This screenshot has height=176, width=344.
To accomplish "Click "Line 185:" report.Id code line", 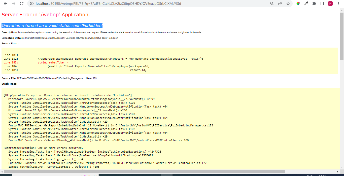I will point(75,70).
